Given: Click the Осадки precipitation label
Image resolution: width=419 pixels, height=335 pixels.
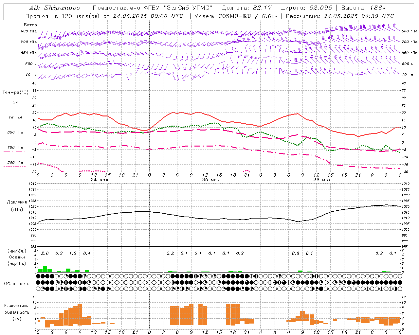Looking at the screenshot, I should coord(17,257).
